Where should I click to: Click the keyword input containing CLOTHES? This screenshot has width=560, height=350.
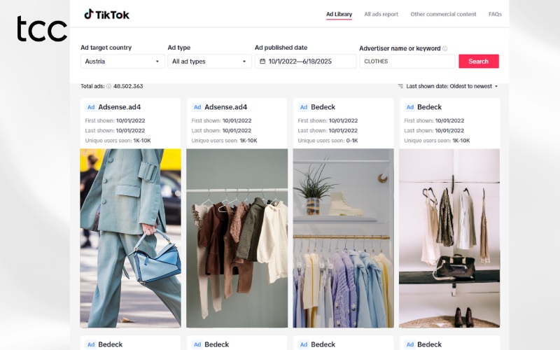(x=407, y=62)
